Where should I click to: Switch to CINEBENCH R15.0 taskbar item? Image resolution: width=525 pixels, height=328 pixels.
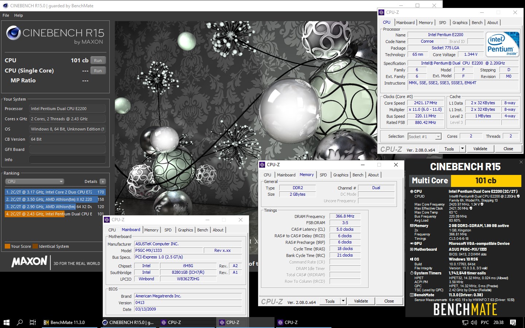128,323
